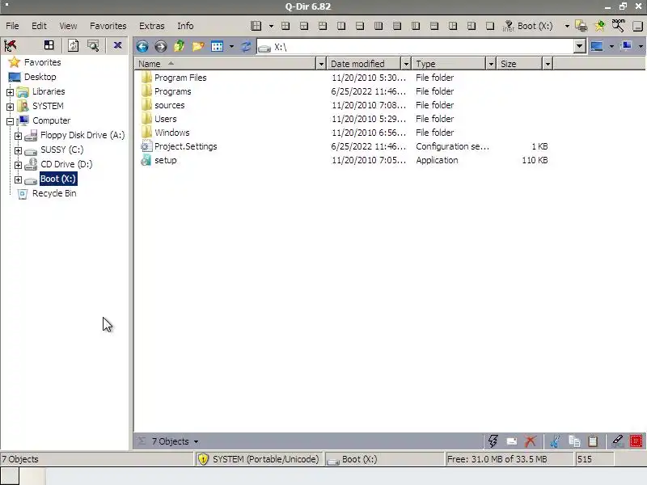
Task: Go forward with the Forward arrow
Action: (160, 46)
